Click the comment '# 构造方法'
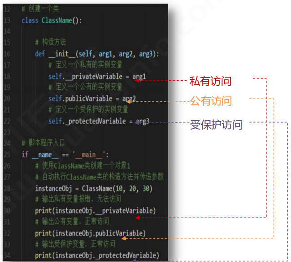 51,42
